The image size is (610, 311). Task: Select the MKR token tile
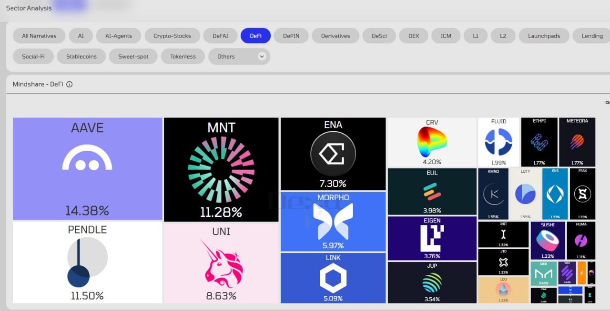pyautogui.click(x=543, y=273)
